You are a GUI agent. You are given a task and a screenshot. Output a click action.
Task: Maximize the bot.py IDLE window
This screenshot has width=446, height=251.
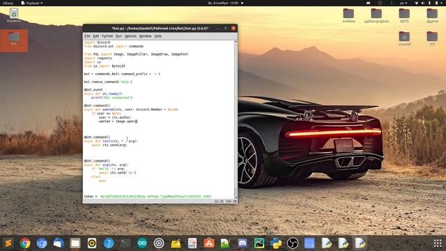tap(226, 28)
